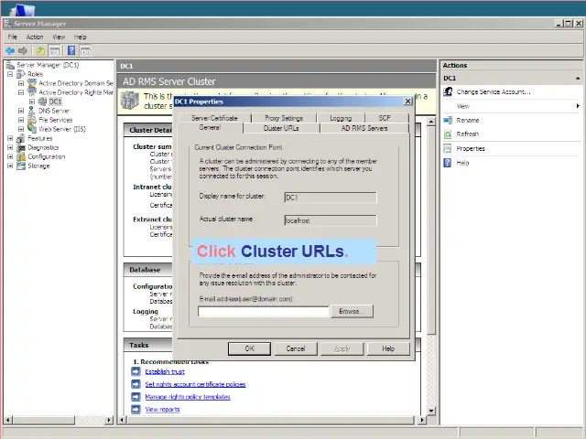The image size is (586, 439).
Task: Click arrow icon beside Set rights account certificate policies
Action: coord(136,384)
